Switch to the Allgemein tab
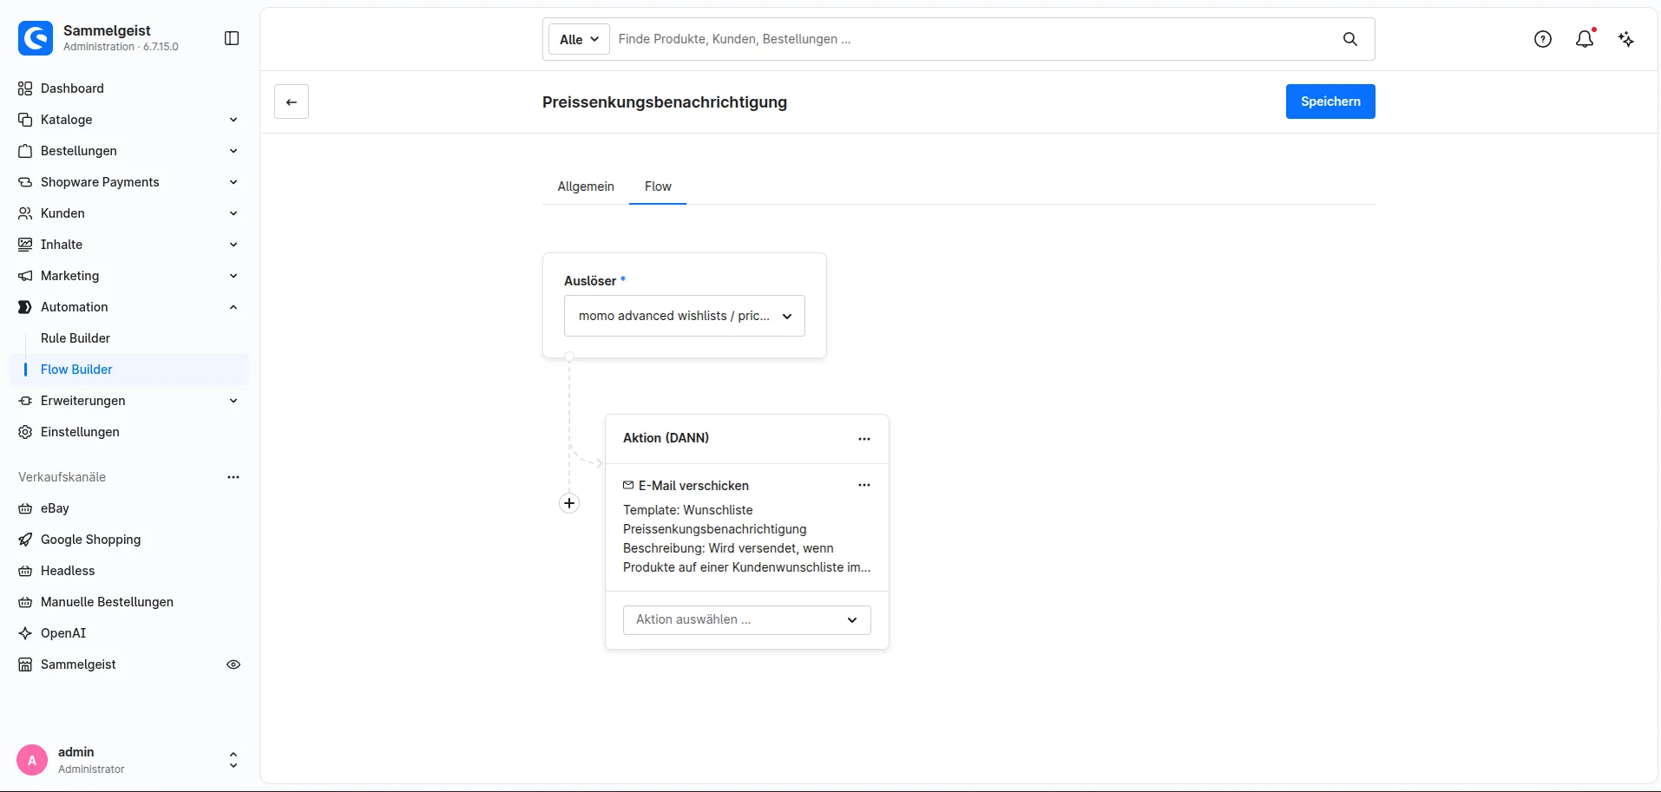This screenshot has width=1661, height=792. (586, 187)
